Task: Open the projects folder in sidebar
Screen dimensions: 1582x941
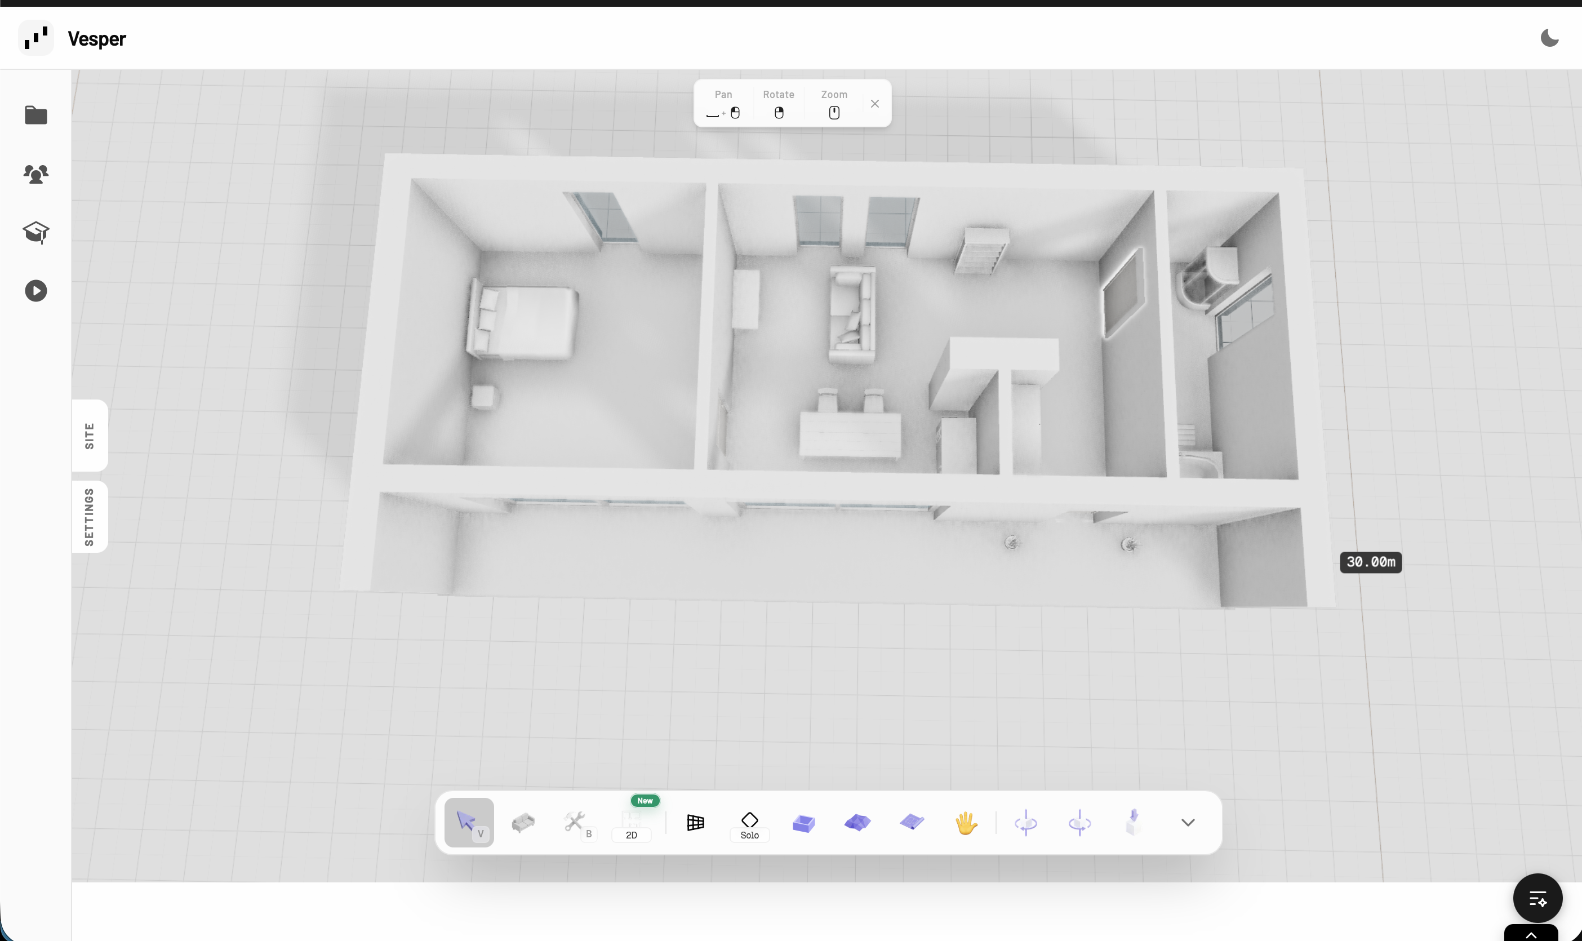Action: pos(36,115)
